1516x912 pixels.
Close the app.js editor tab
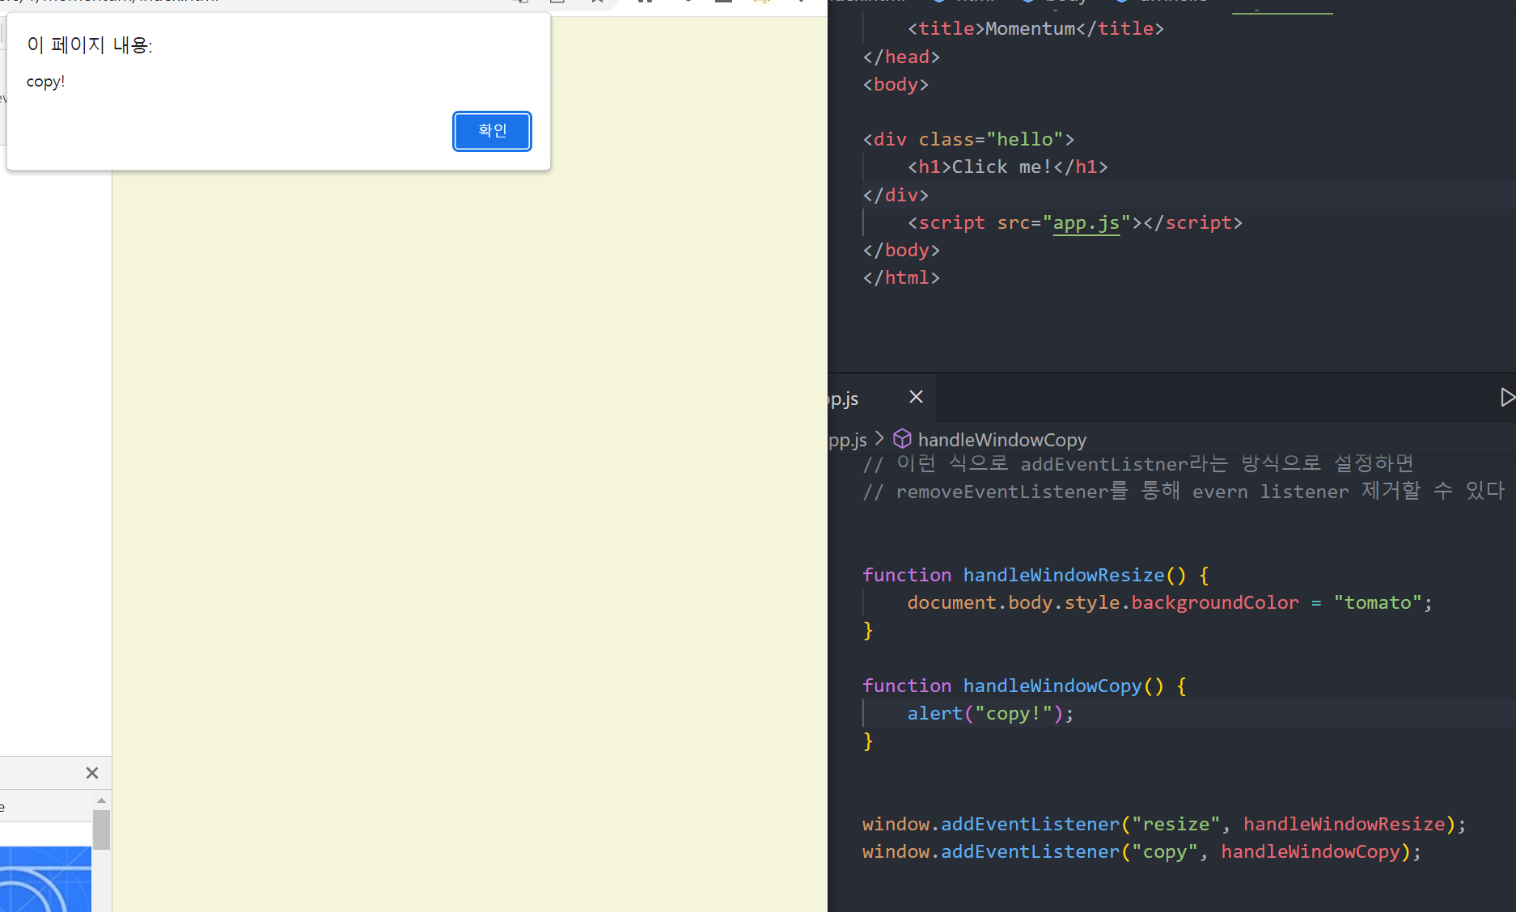coord(916,397)
